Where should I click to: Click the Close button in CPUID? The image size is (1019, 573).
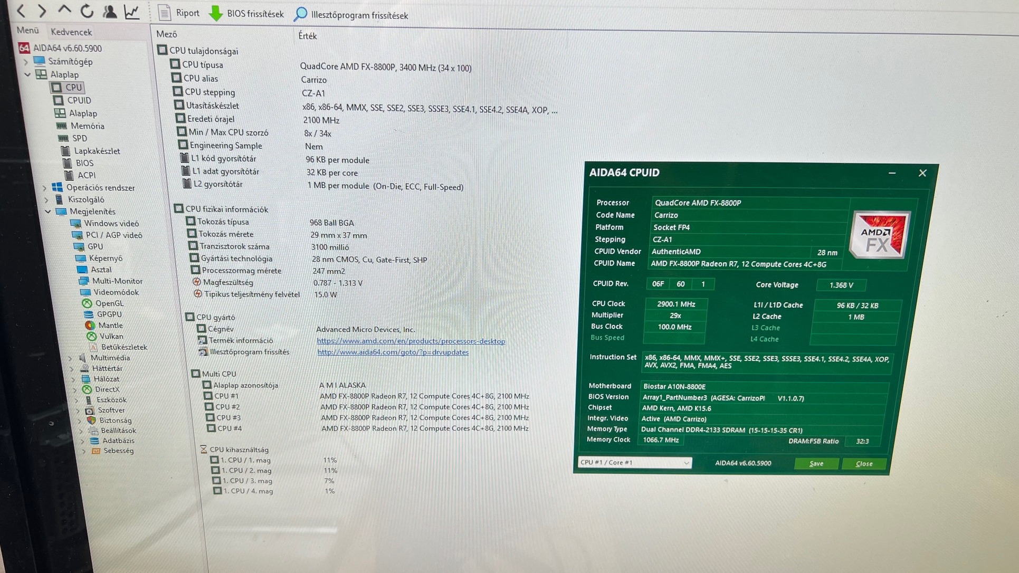tap(864, 463)
